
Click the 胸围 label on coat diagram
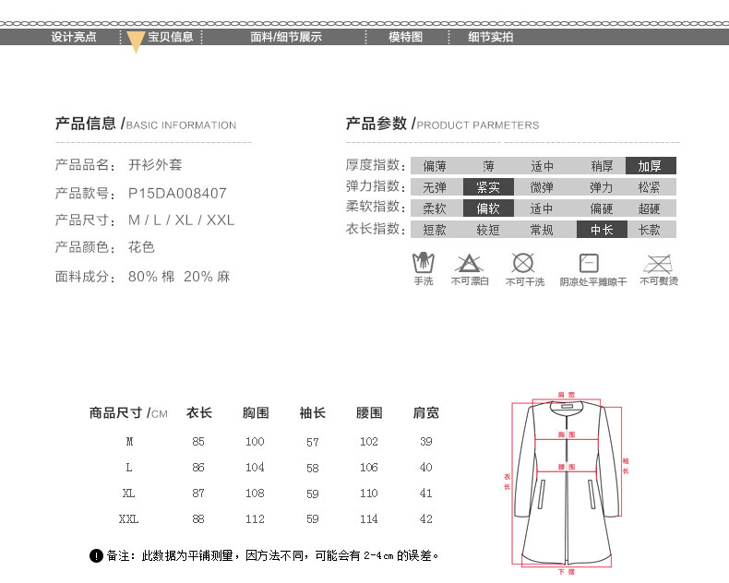(x=567, y=434)
